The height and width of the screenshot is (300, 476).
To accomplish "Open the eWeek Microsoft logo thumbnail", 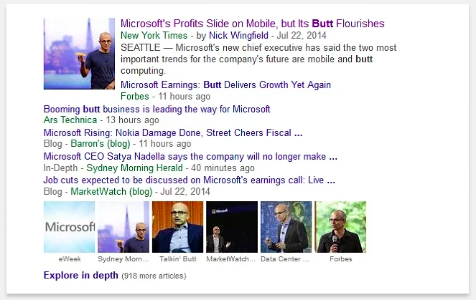I will [x=69, y=227].
